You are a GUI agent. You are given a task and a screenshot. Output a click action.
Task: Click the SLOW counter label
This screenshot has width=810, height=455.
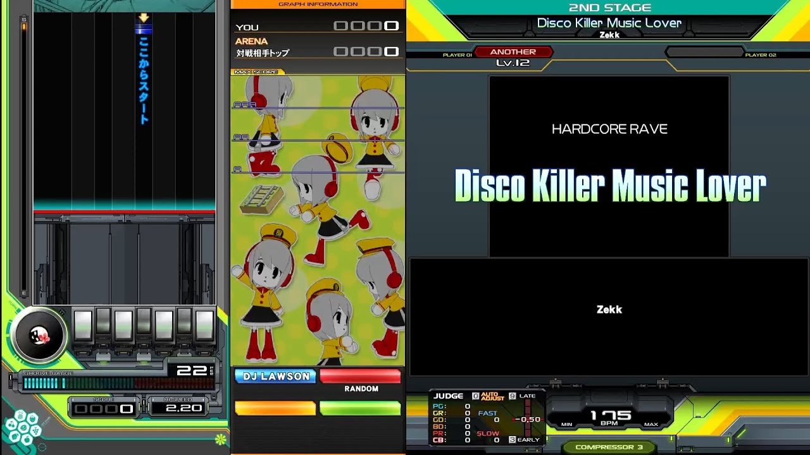coord(488,434)
